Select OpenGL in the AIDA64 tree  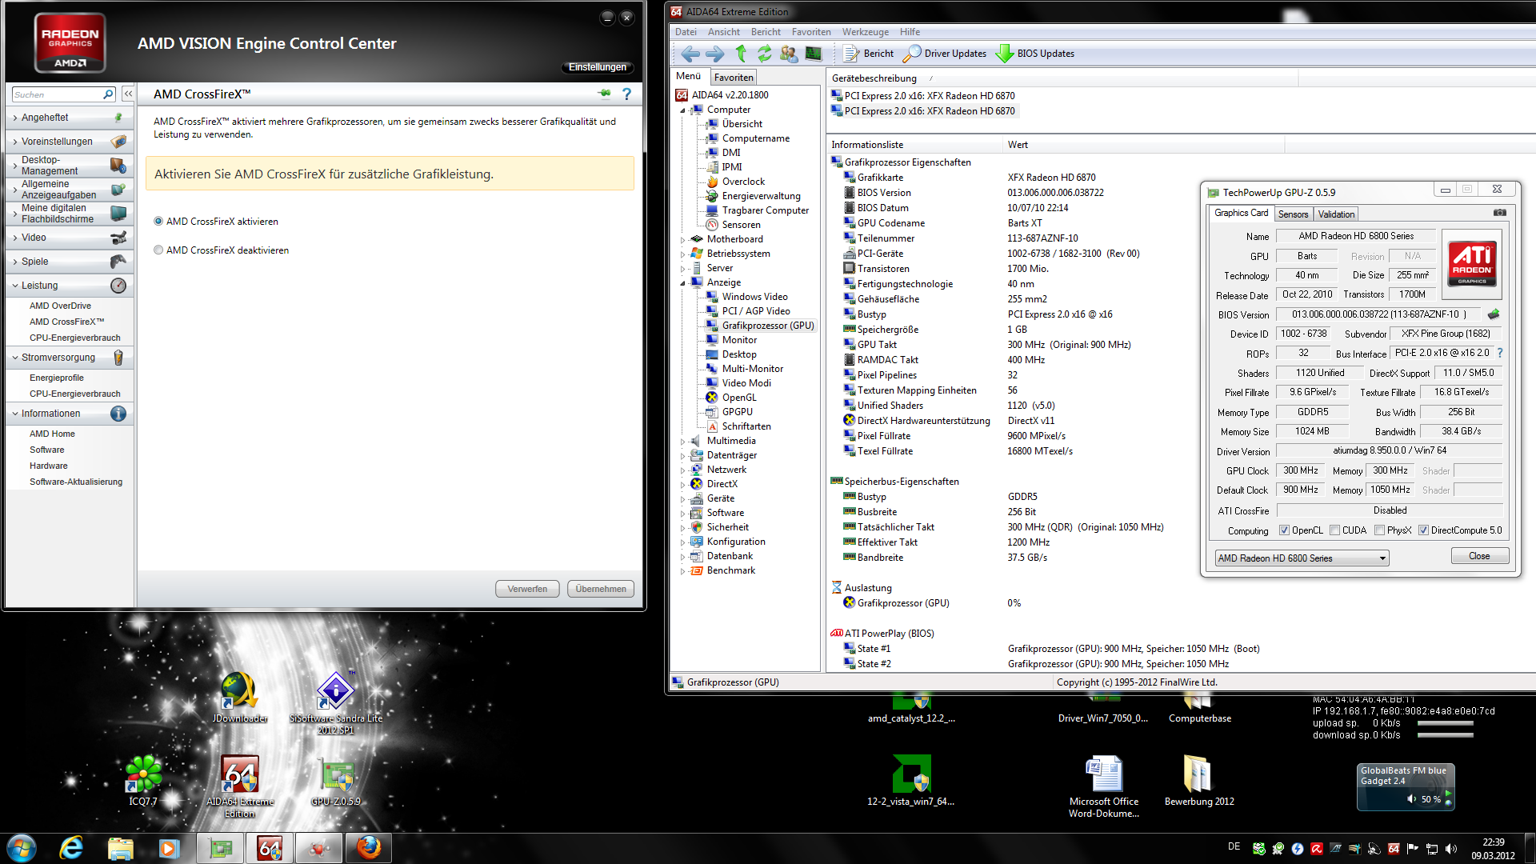[738, 398]
